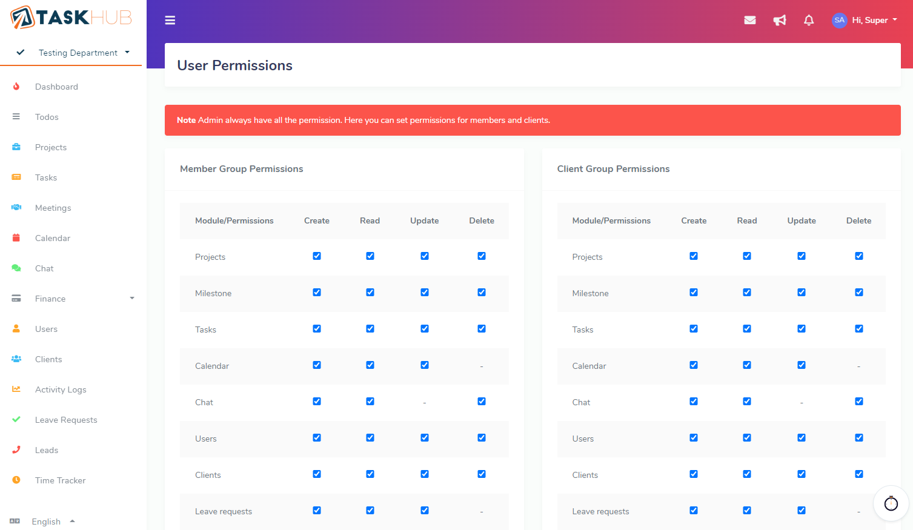913x530 pixels.
Task: Click the floating stopwatch timer icon
Action: 891,503
